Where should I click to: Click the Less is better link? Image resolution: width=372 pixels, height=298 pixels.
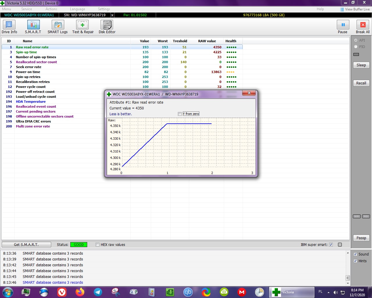click(121, 114)
